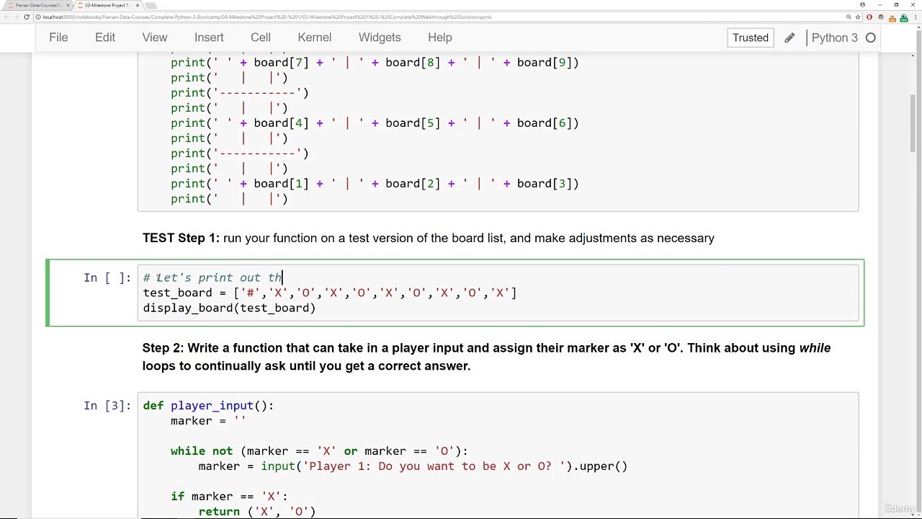Click the print line containing board[4]
This screenshot has width=922, height=519.
click(375, 123)
